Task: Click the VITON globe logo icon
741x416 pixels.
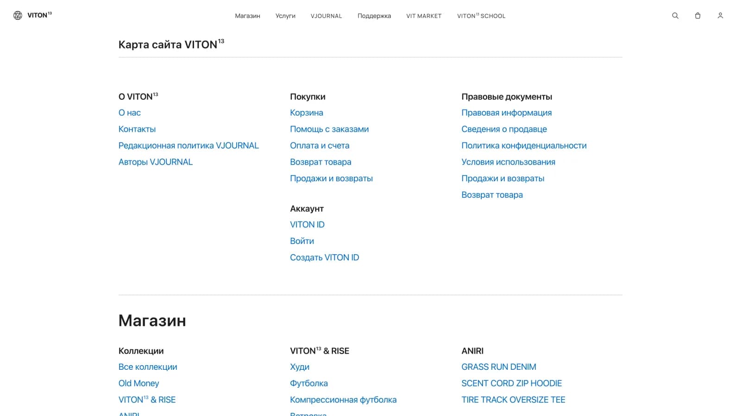Action: [18, 15]
